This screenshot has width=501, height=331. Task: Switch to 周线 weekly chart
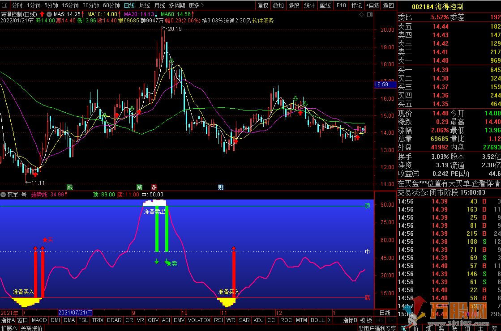click(145, 5)
